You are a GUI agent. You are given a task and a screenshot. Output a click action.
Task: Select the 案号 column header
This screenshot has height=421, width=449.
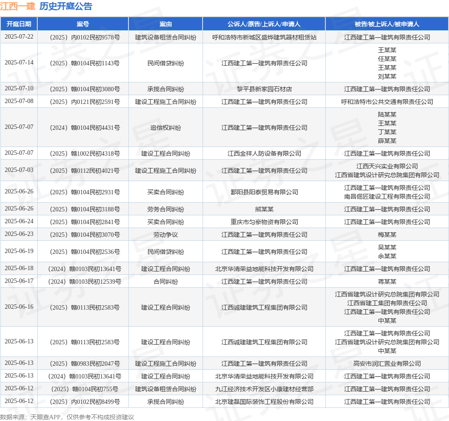point(83,24)
